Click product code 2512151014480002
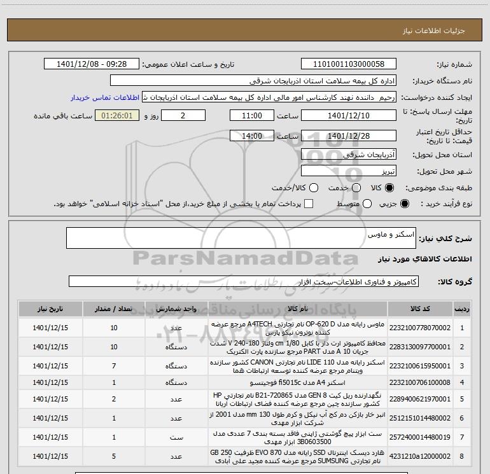490x474 pixels. click(420, 418)
